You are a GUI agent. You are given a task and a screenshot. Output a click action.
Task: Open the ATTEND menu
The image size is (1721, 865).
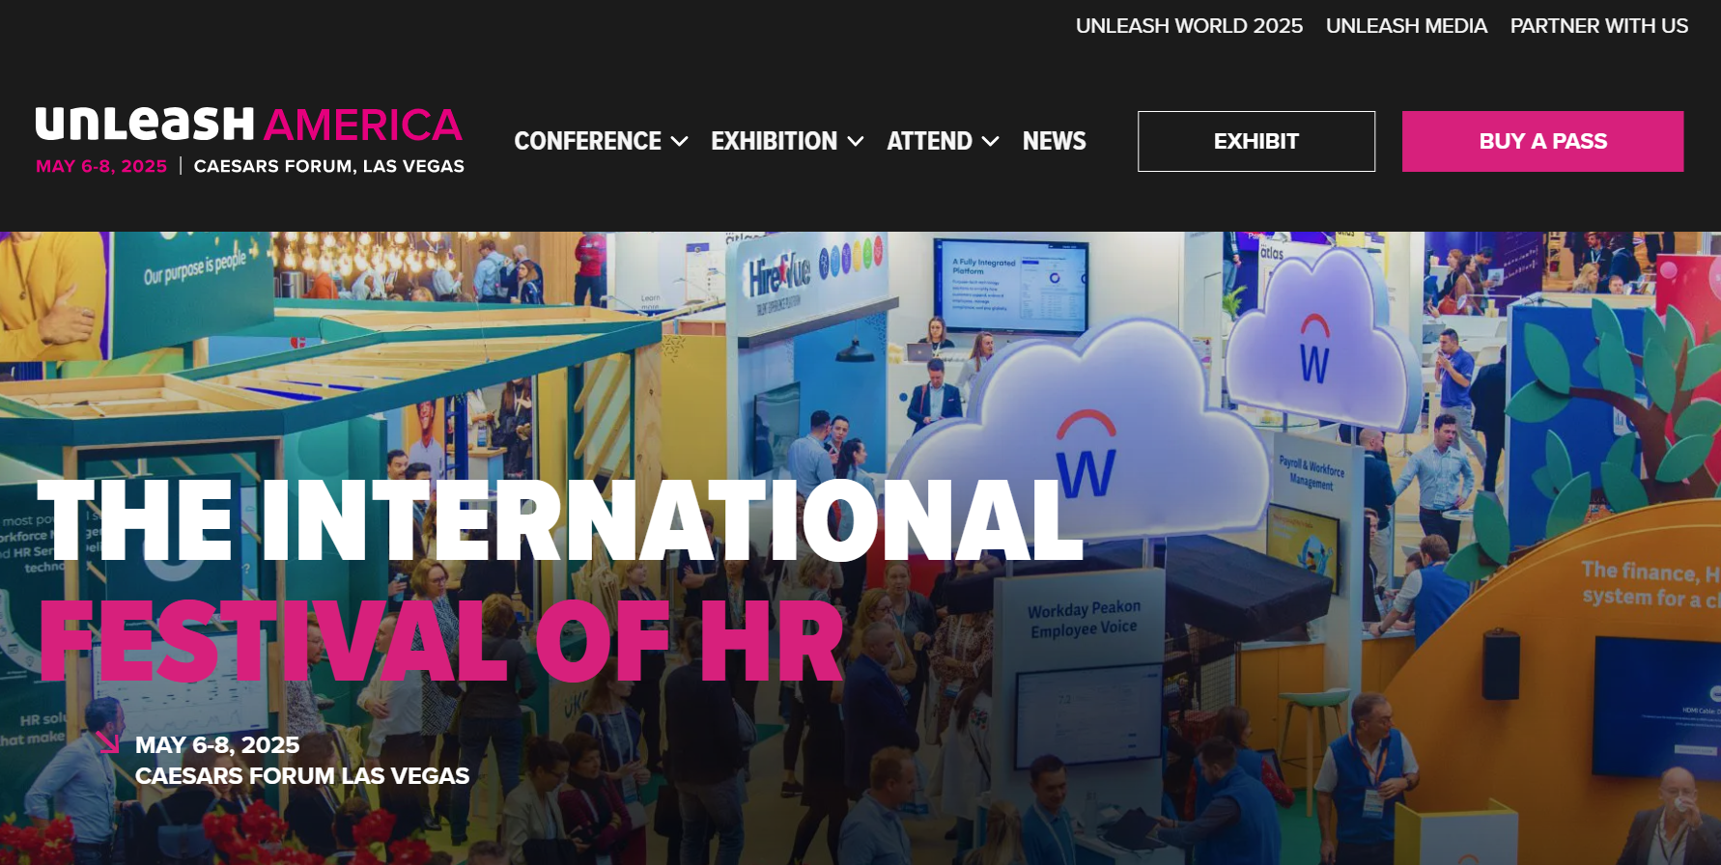click(x=930, y=141)
